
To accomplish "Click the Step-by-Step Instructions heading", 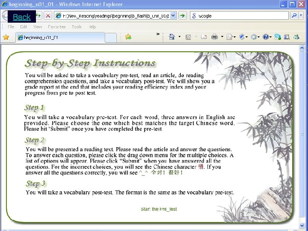I will pos(90,63).
